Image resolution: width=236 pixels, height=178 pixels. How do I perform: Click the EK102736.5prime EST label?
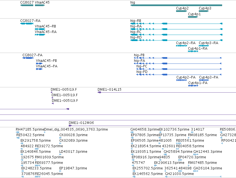(x=174, y=129)
